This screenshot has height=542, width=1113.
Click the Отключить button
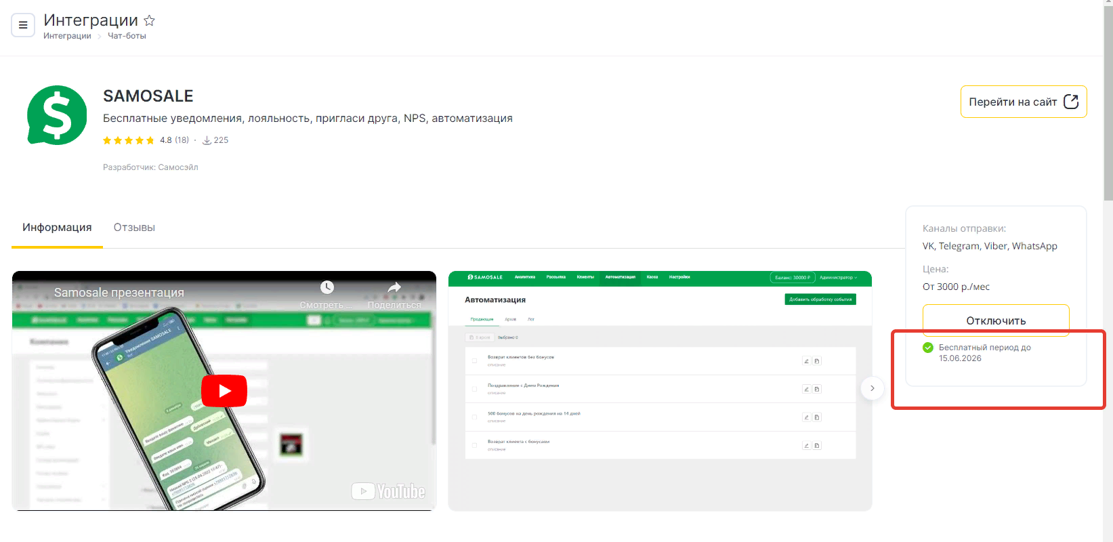tap(996, 320)
